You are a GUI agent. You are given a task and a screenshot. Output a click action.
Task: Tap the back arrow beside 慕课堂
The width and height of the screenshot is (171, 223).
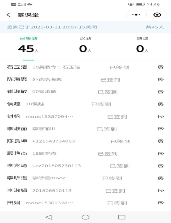pos(9,15)
